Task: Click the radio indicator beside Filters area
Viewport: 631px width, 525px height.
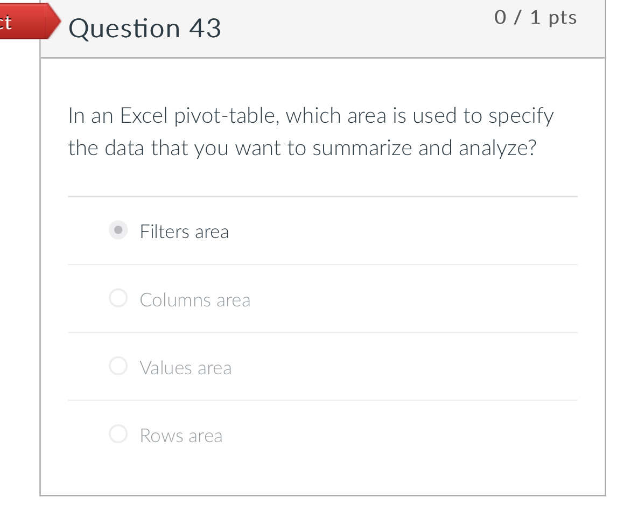Action: pos(118,231)
